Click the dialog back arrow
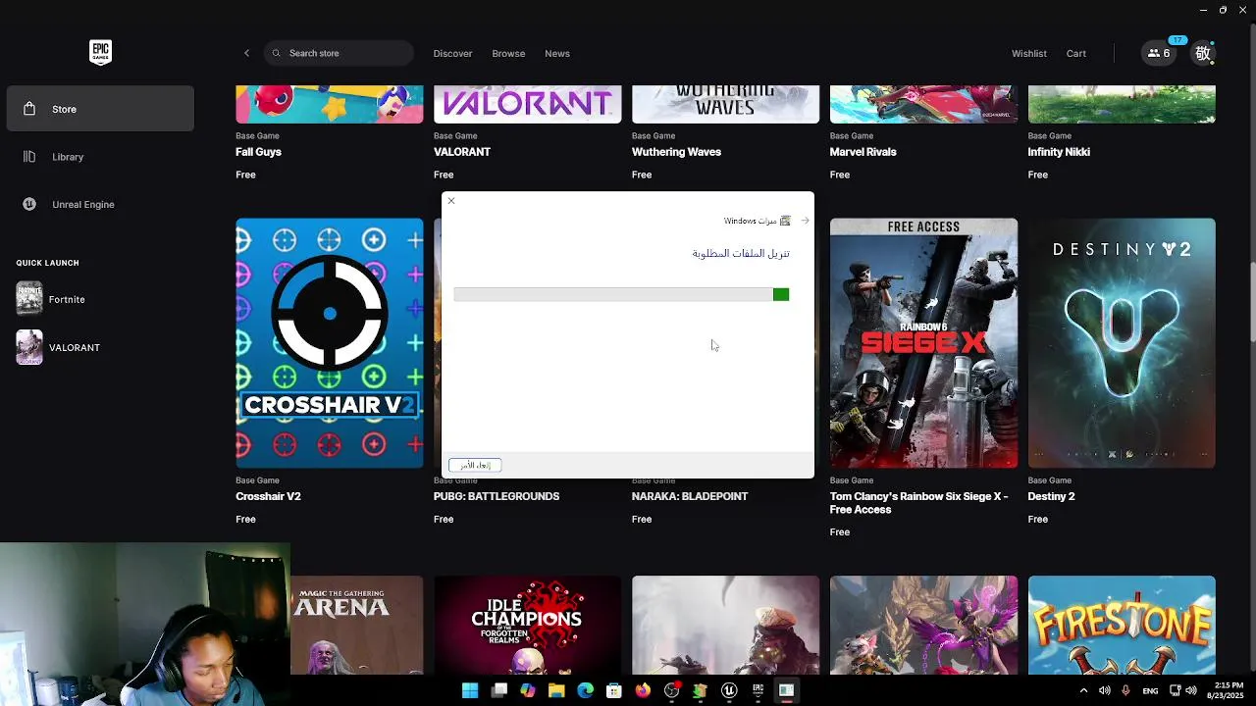1256x706 pixels. click(805, 221)
